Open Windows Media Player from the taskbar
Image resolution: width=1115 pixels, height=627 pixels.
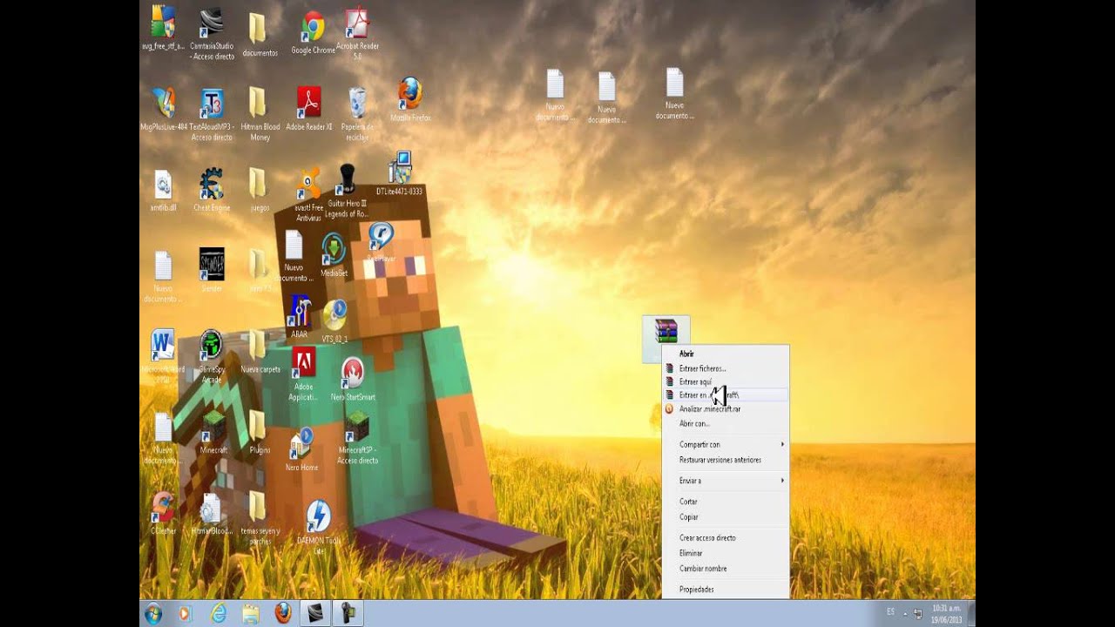click(184, 613)
